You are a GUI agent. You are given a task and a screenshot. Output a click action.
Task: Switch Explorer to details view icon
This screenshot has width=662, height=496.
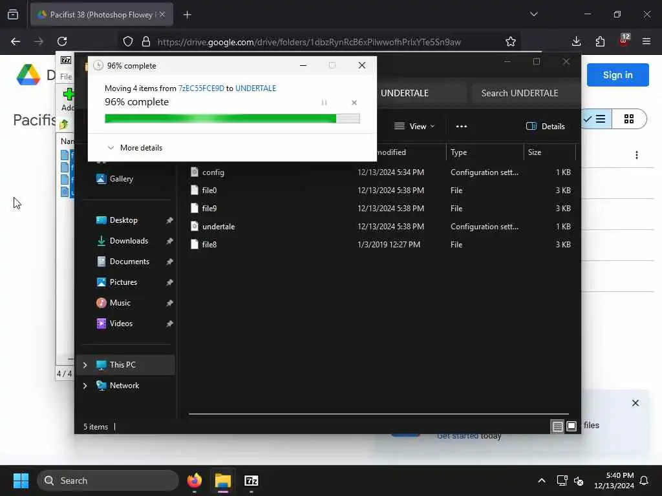pos(557,426)
